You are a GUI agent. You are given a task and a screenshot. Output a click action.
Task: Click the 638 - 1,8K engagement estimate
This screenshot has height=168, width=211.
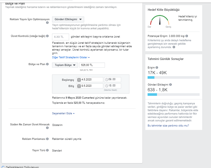click(158, 90)
